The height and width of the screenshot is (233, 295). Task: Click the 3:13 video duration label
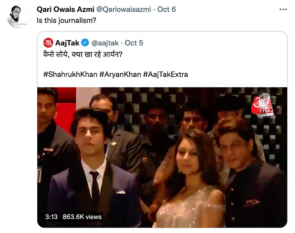tap(51, 217)
